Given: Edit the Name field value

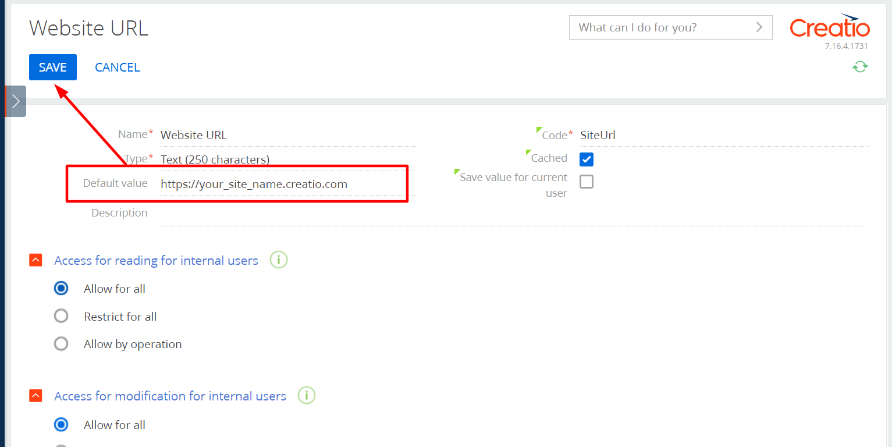Looking at the screenshot, I should pos(288,135).
